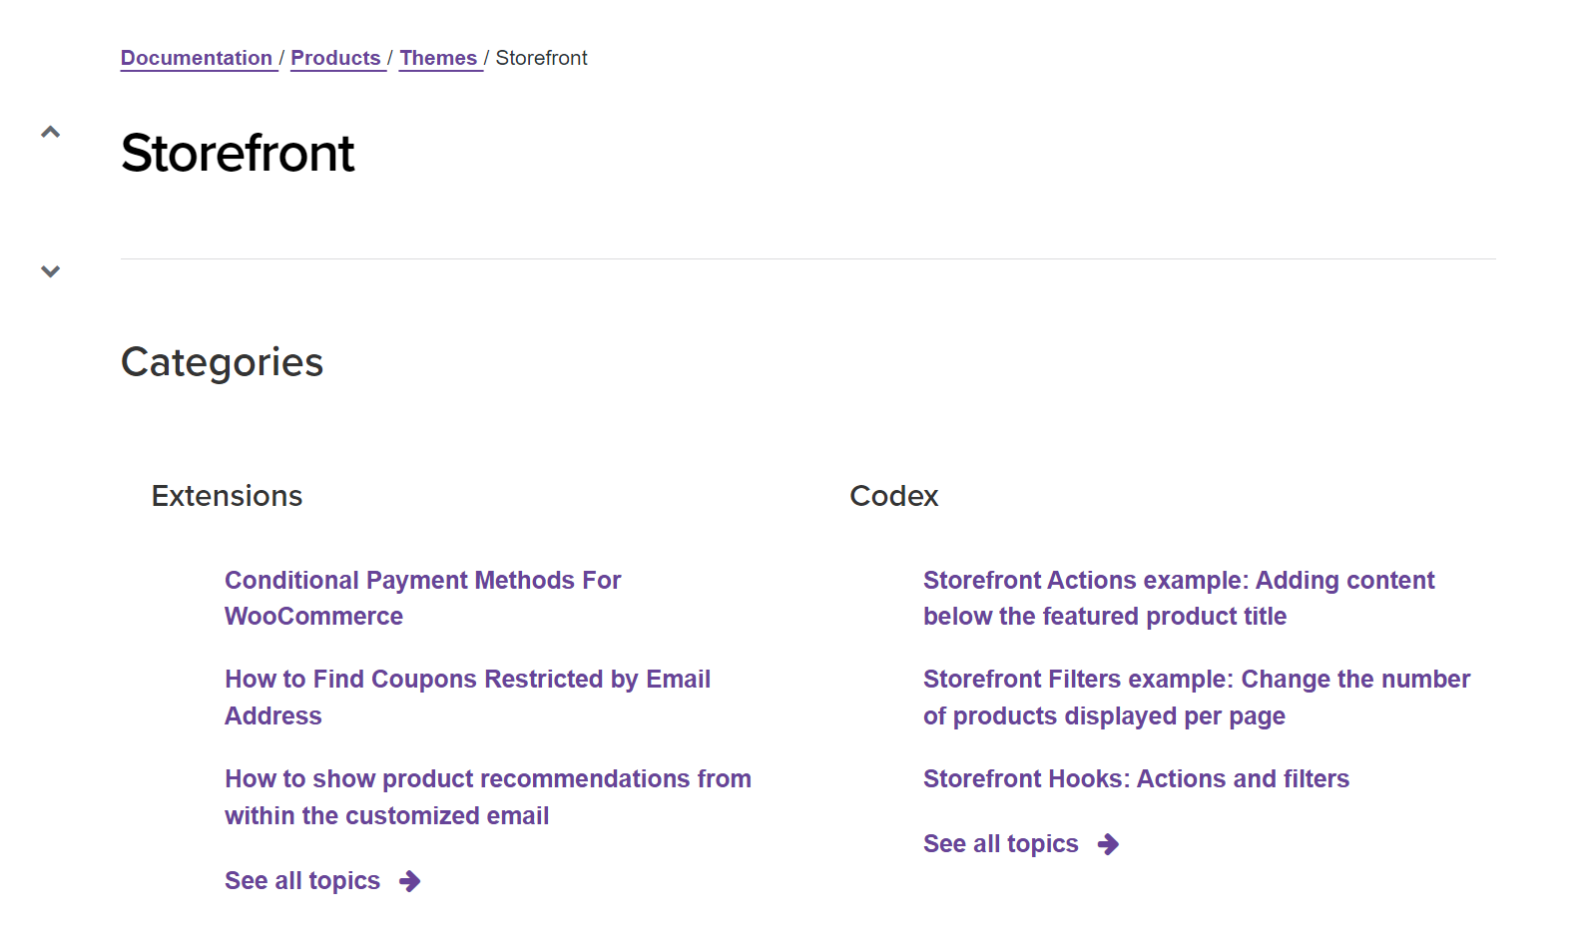Open How to show product recommendations article
Screen dimensions: 1584x944
488,797
